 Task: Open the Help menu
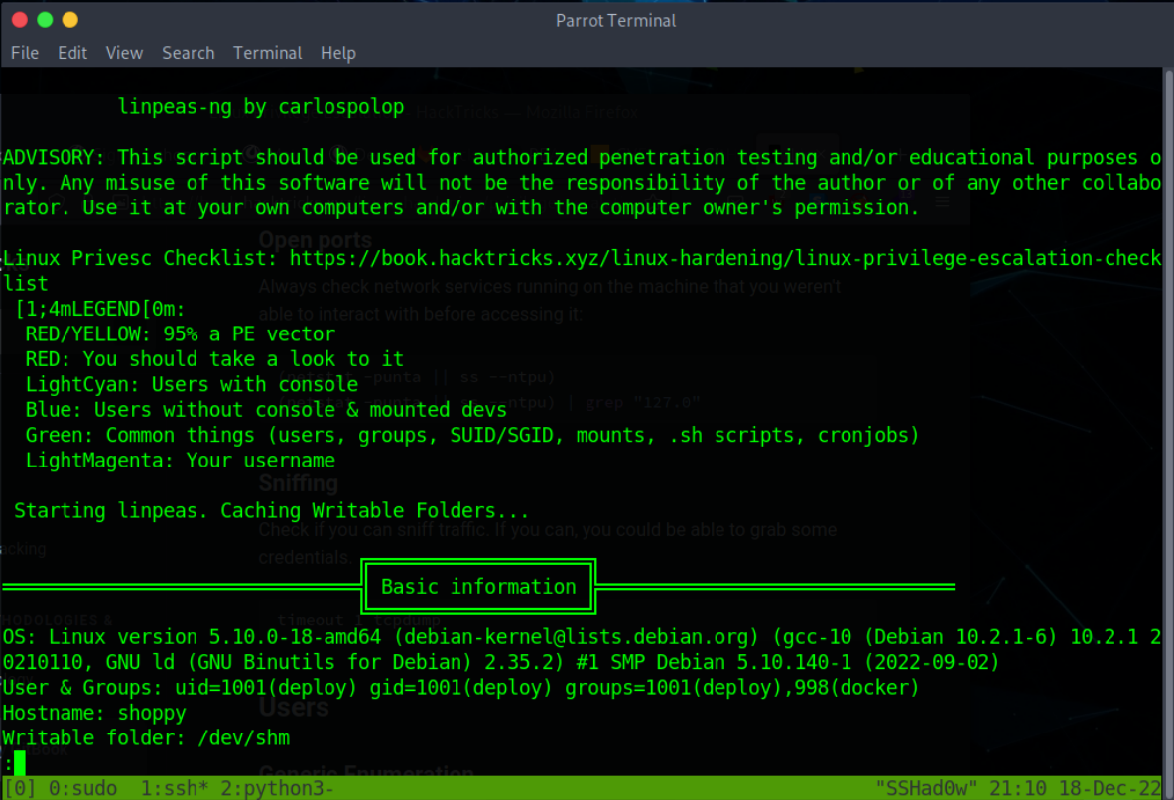click(x=337, y=53)
